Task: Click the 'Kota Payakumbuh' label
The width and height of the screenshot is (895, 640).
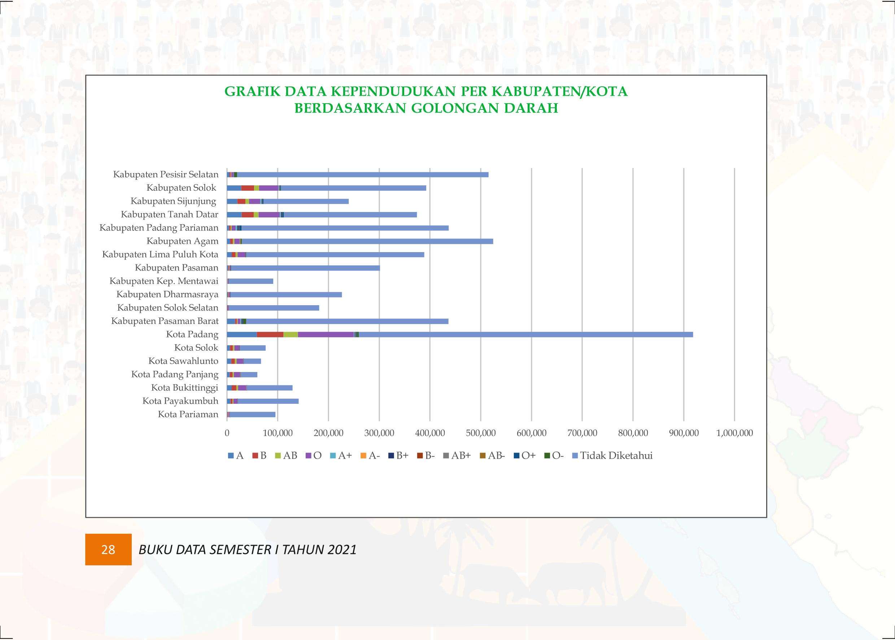Action: point(180,401)
